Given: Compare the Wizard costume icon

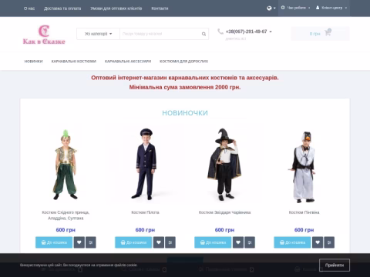Looking at the screenshot, I should tap(250, 242).
